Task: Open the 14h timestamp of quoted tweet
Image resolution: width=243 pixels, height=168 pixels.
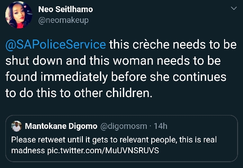Action: pos(161,126)
